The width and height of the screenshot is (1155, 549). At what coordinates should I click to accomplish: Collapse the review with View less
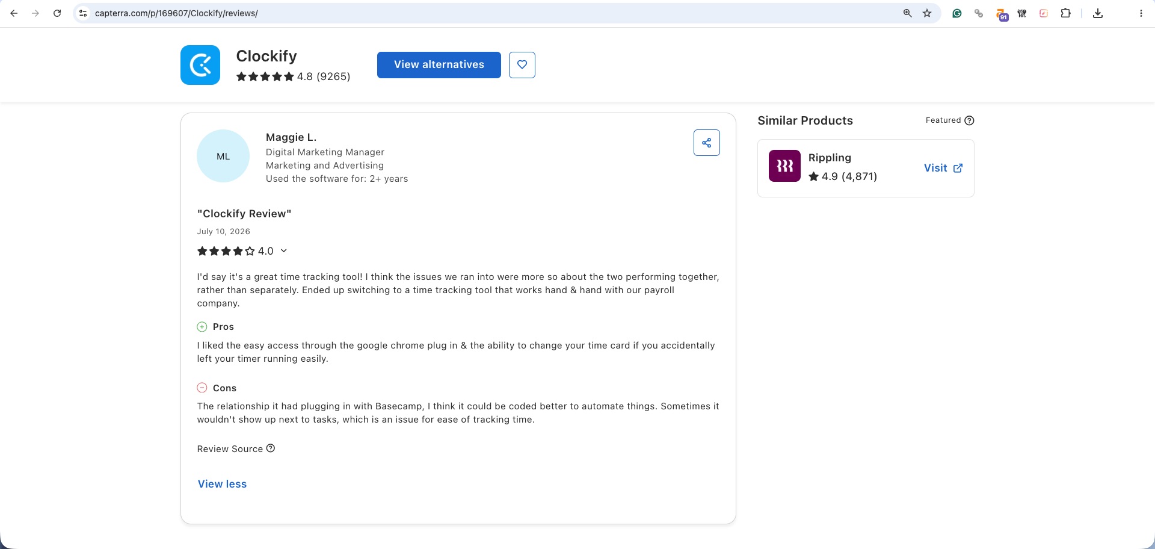pyautogui.click(x=223, y=484)
